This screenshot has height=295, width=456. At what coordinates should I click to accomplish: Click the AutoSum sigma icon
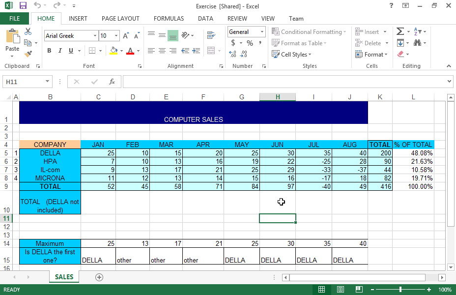tap(400, 32)
